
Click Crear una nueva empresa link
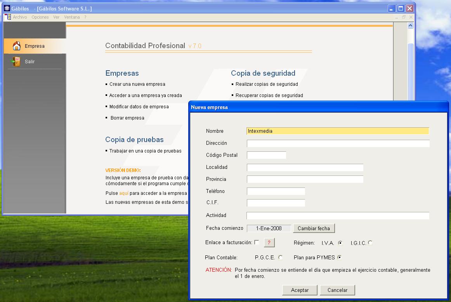[137, 84]
